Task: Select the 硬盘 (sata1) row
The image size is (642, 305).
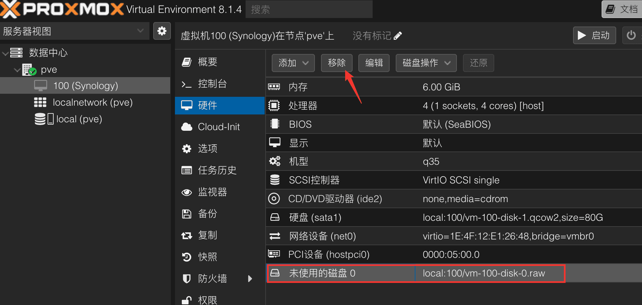Action: pos(454,217)
